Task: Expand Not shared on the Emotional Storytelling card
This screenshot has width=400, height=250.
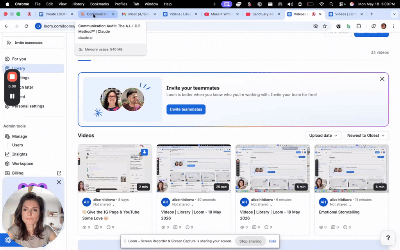Action: click(x=340, y=205)
